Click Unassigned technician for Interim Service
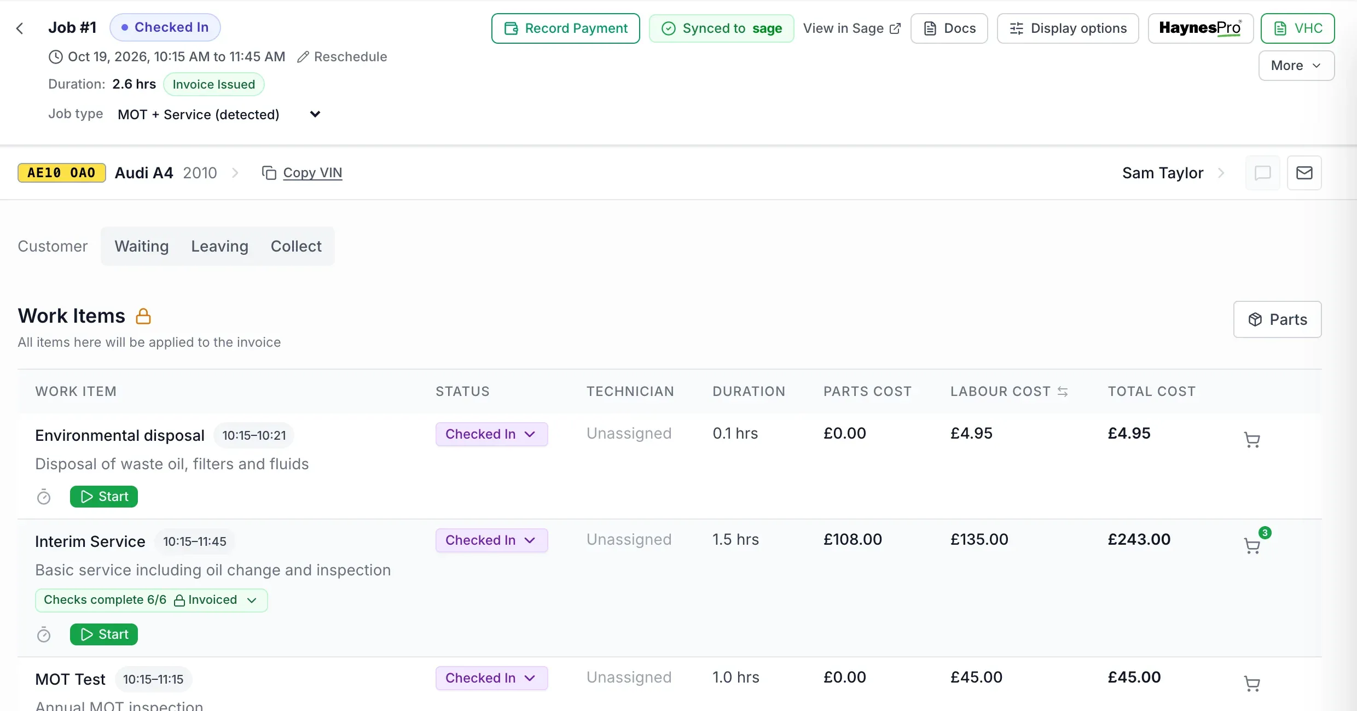Image resolution: width=1357 pixels, height=711 pixels. tap(629, 539)
